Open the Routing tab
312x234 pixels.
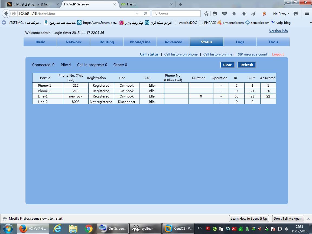pos(107,42)
